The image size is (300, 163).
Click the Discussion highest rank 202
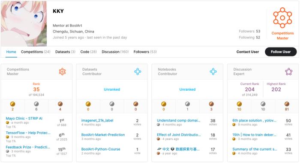pos(276,89)
